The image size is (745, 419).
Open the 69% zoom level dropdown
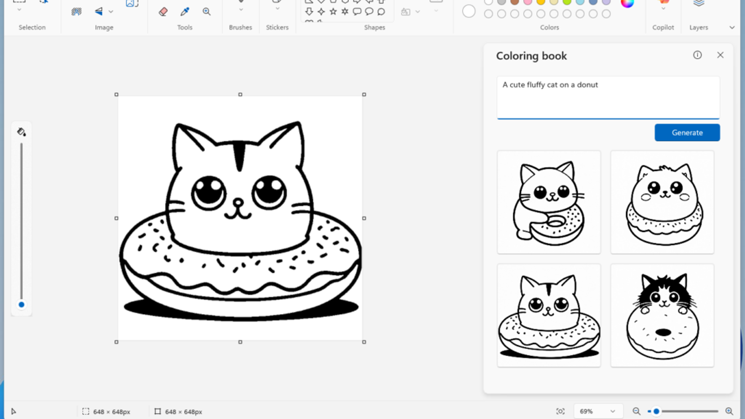coord(597,411)
